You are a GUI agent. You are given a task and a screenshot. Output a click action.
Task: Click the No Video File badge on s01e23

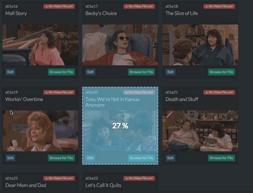coord(139,178)
